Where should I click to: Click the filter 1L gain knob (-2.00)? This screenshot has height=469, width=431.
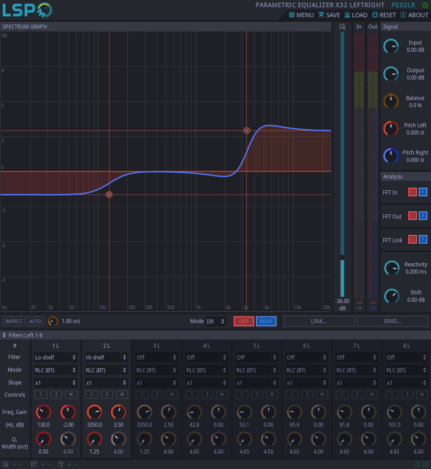click(68, 413)
